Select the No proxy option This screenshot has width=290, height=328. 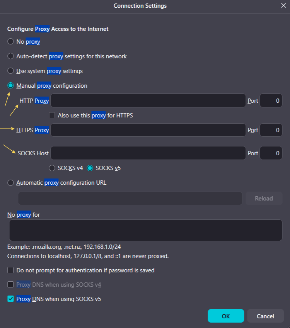(11, 41)
